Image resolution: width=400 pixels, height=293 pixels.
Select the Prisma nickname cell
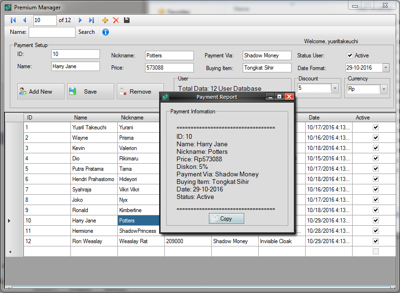pos(139,138)
